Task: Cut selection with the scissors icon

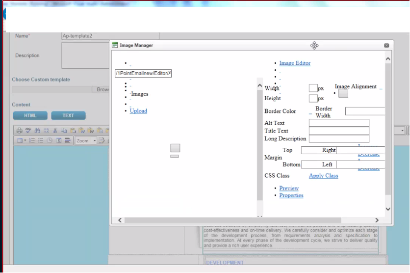Action: pos(55,130)
